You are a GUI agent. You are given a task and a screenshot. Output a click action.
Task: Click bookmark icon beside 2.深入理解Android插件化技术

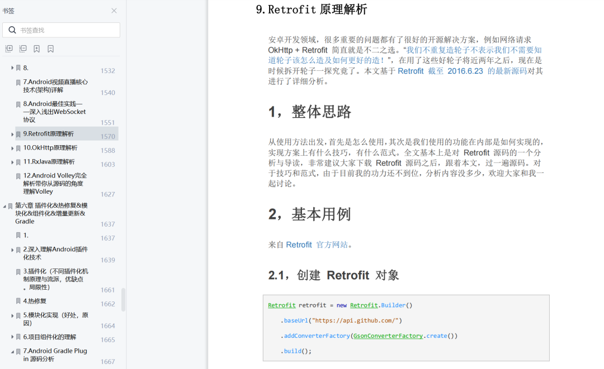[x=18, y=250]
